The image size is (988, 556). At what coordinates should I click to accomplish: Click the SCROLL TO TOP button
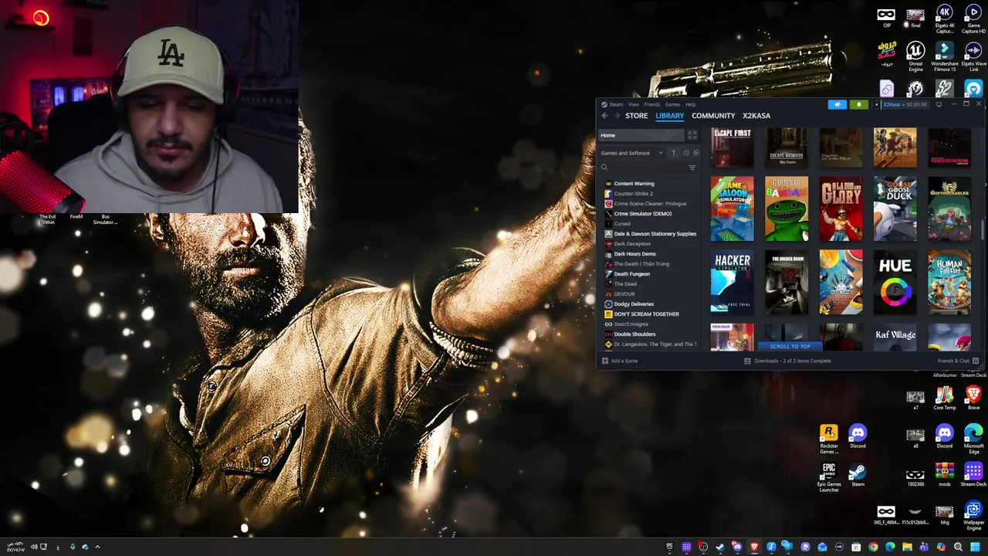coord(790,347)
